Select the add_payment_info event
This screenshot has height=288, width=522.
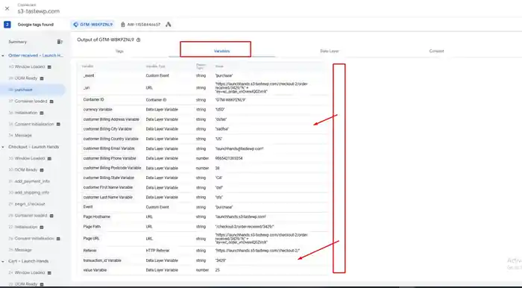pyautogui.click(x=32, y=181)
